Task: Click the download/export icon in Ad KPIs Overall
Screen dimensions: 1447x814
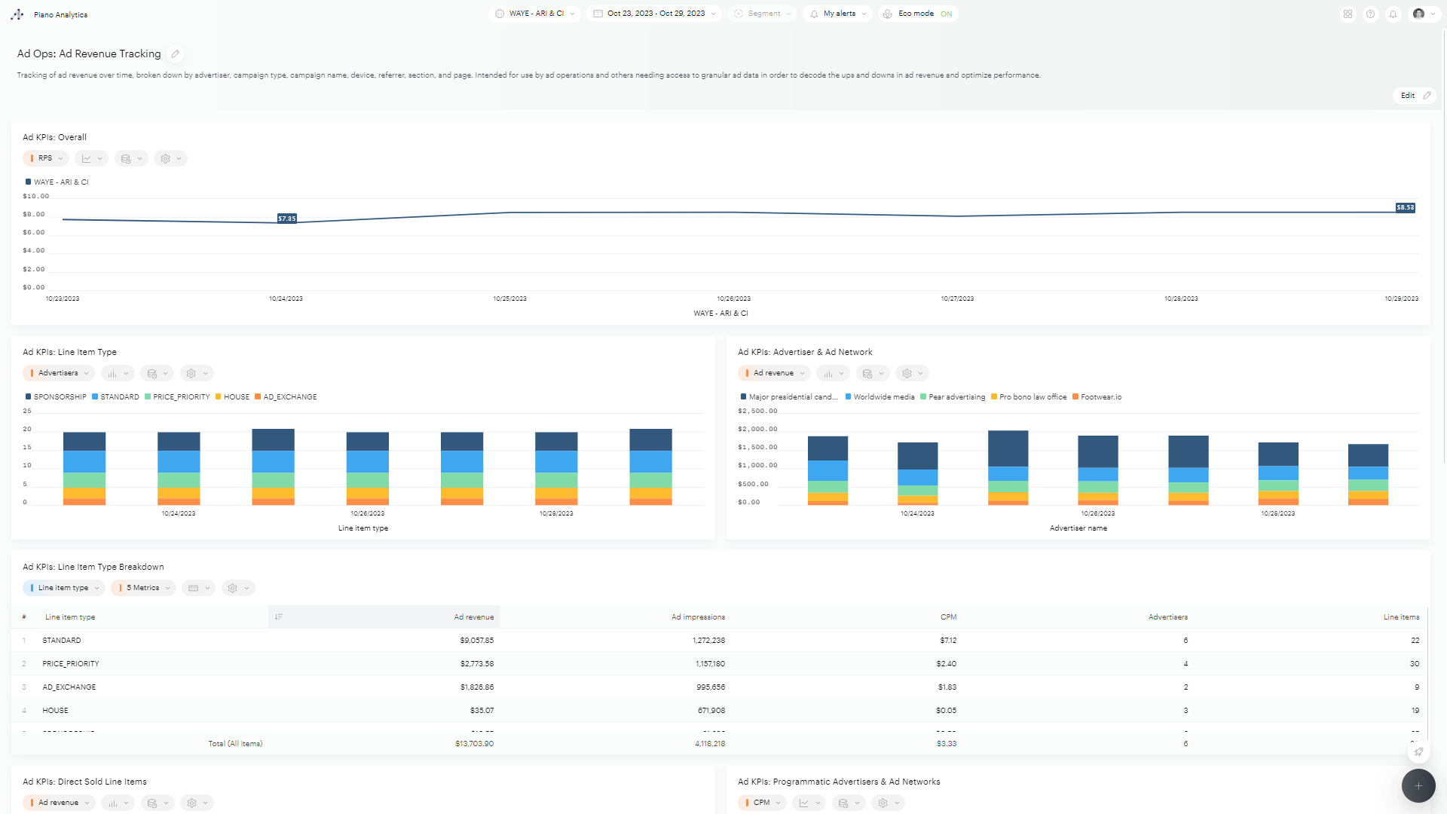Action: (124, 158)
